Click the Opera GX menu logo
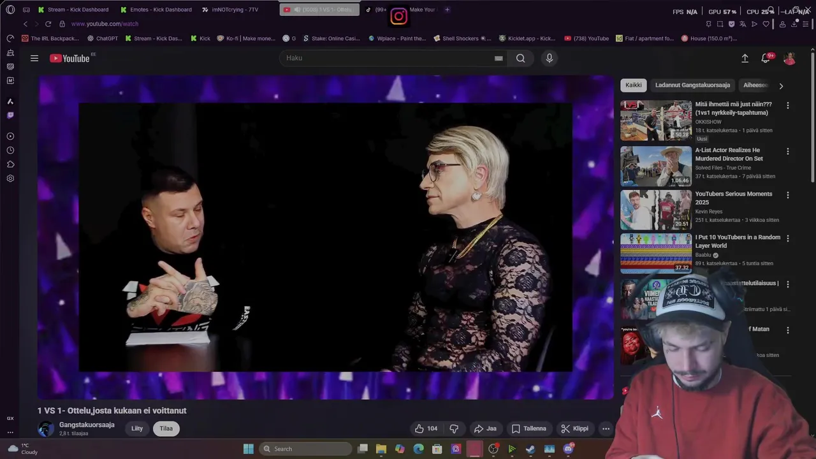816x459 pixels. (x=10, y=10)
